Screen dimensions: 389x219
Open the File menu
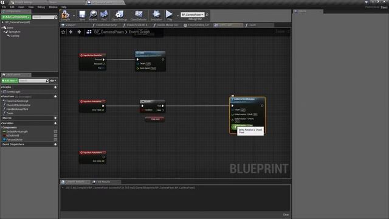(x=4, y=7)
